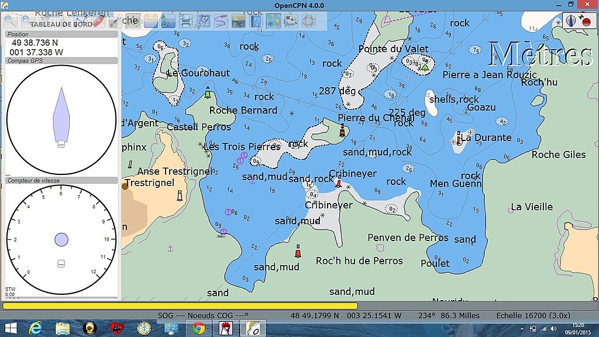Drop a Man Overboard mark with lifebuoy icon
The image size is (599, 337).
pos(308,20)
